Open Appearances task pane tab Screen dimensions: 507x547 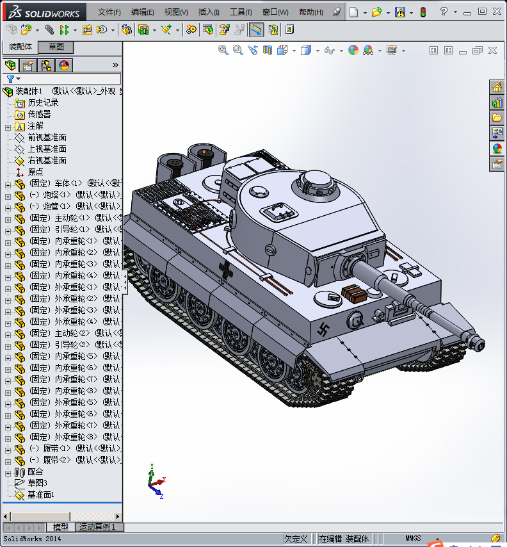click(497, 148)
